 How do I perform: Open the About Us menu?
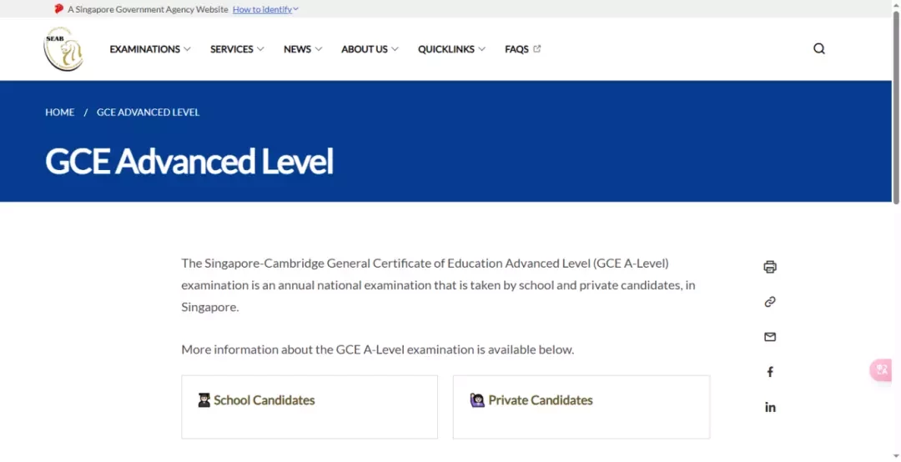(x=370, y=49)
